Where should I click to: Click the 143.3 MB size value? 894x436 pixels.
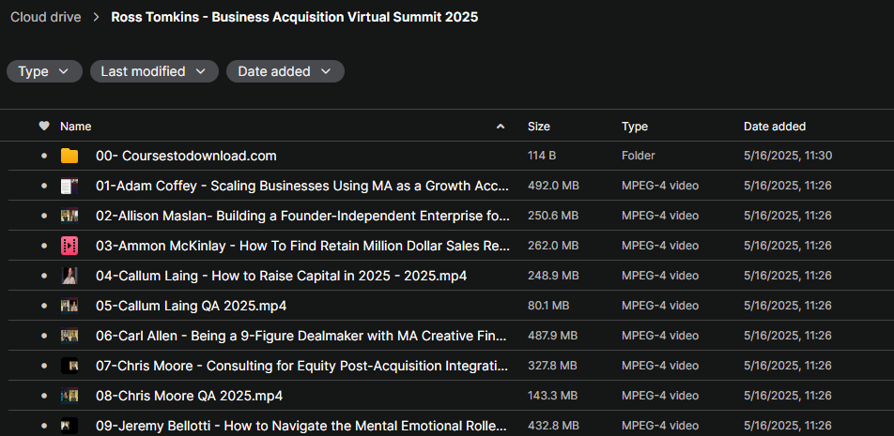click(x=553, y=396)
